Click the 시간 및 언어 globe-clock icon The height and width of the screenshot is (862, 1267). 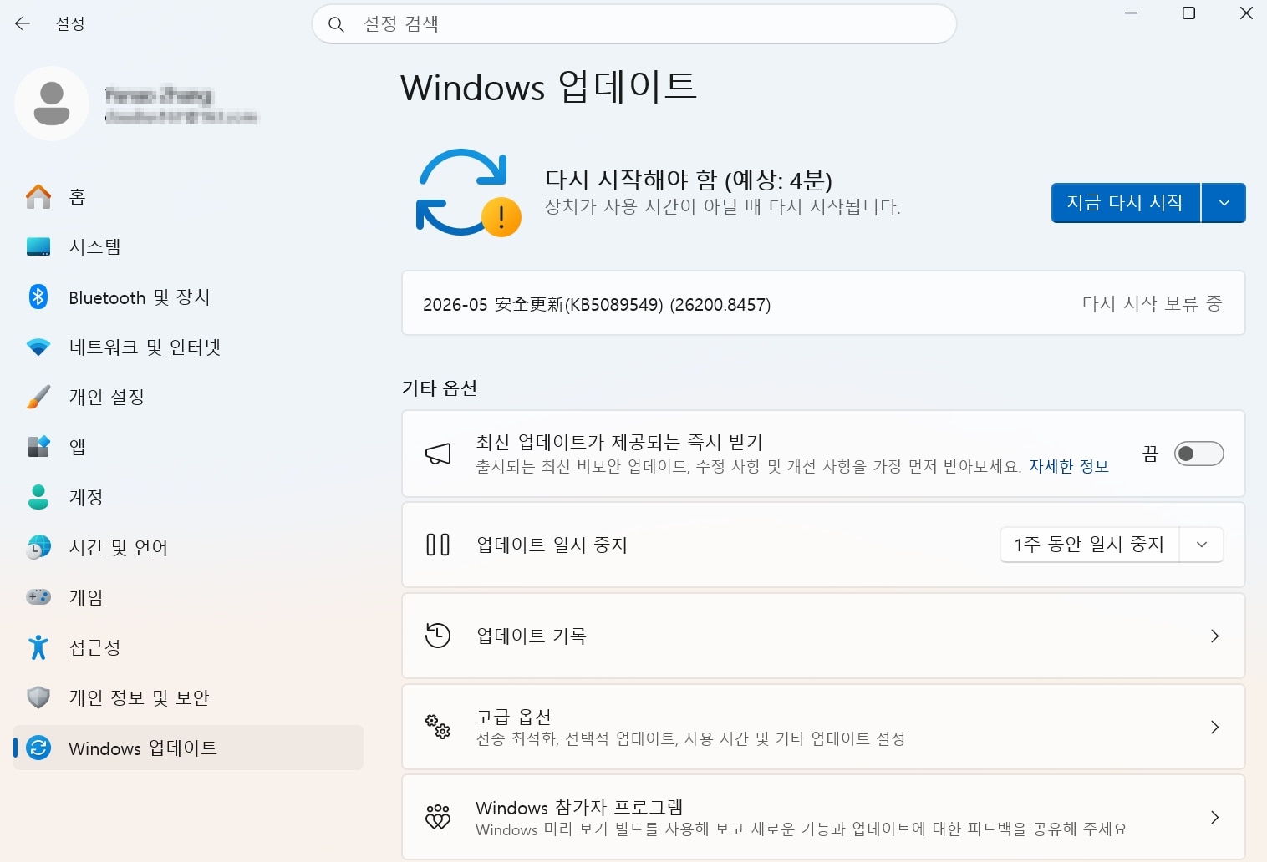click(38, 547)
